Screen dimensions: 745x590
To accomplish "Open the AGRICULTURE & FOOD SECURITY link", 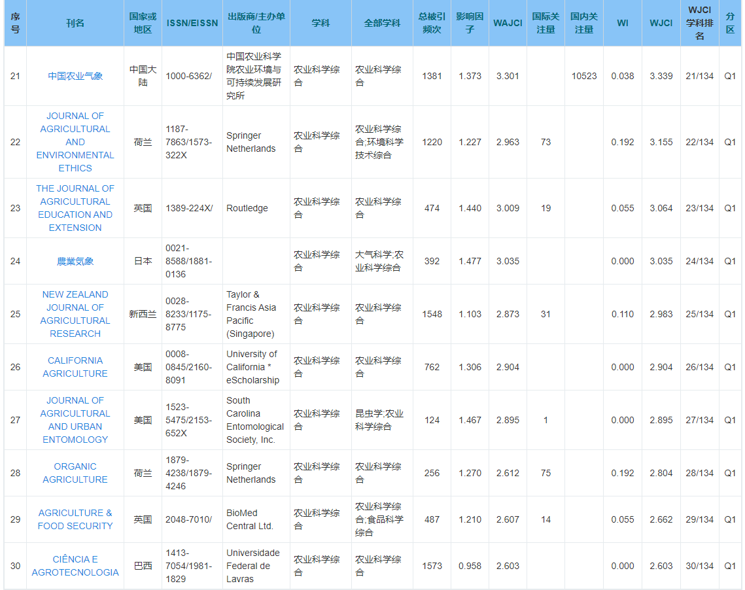I will coord(75,519).
